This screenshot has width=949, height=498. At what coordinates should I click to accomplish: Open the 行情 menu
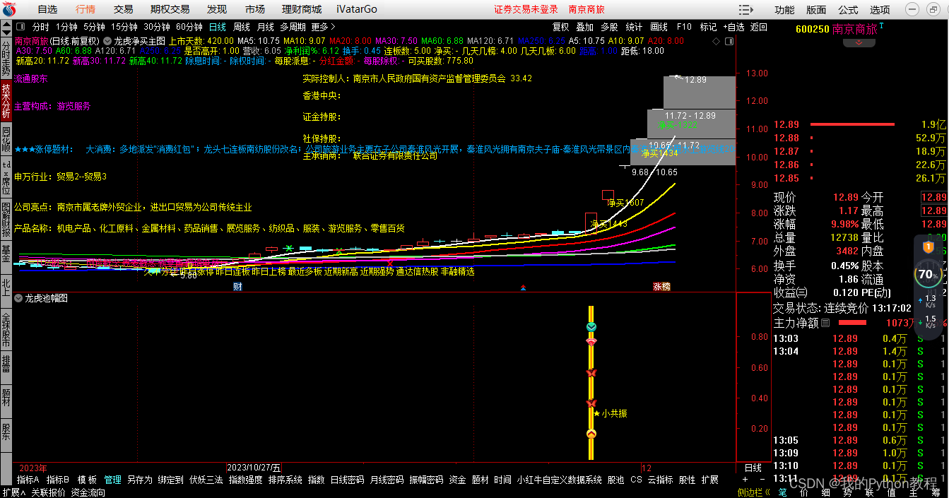[x=86, y=9]
